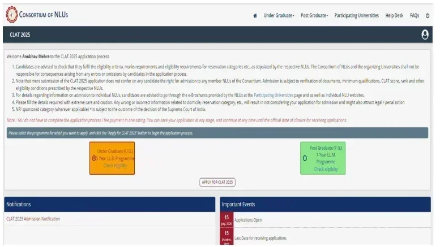Click Check eligibility under Under Graduate programme
Image resolution: width=440 pixels, height=247 pixels.
(115, 165)
